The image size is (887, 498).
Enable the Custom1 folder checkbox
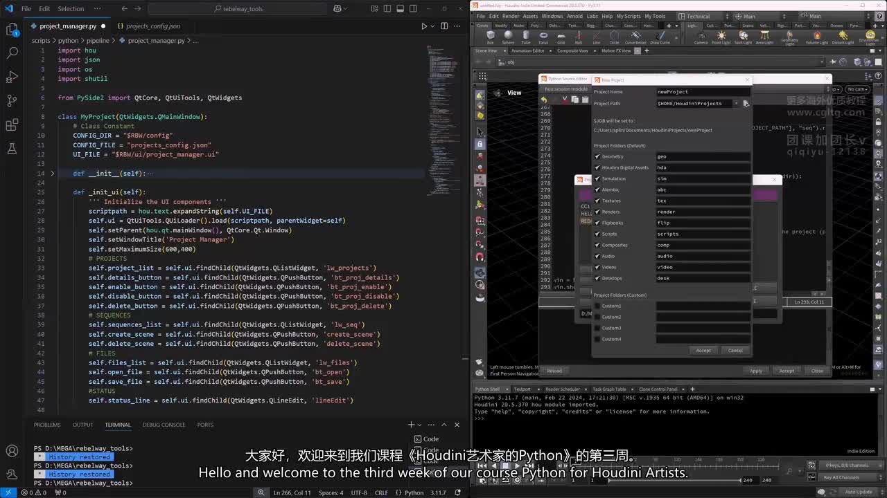click(597, 306)
